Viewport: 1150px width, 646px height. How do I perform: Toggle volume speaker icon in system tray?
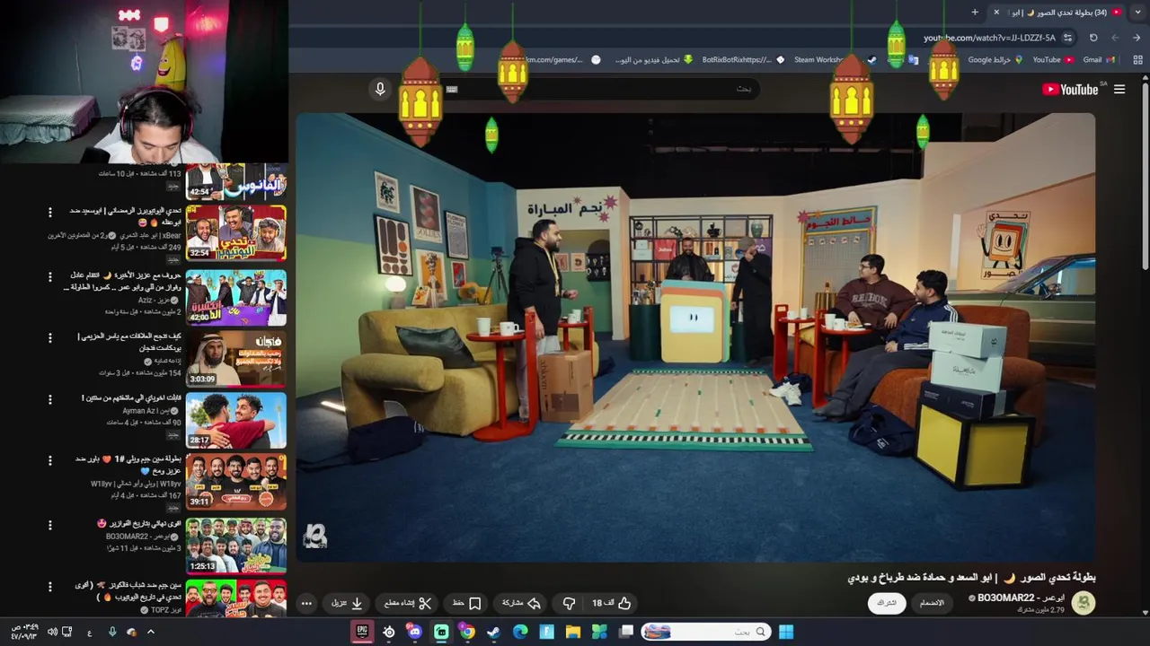click(x=52, y=632)
